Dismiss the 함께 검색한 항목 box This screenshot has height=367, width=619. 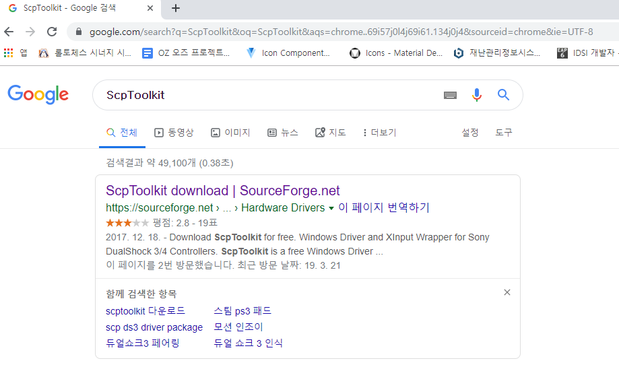pos(507,292)
